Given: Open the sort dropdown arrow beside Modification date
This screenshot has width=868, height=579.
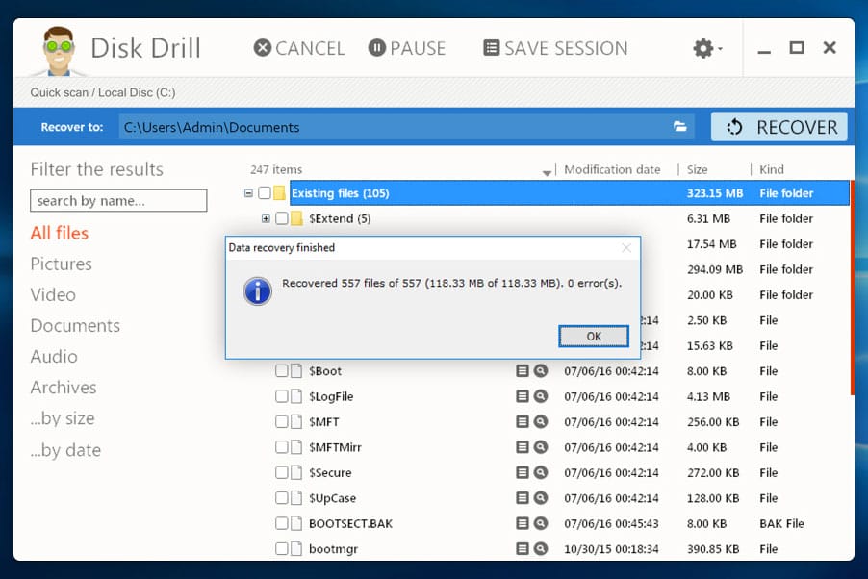Looking at the screenshot, I should click(547, 171).
